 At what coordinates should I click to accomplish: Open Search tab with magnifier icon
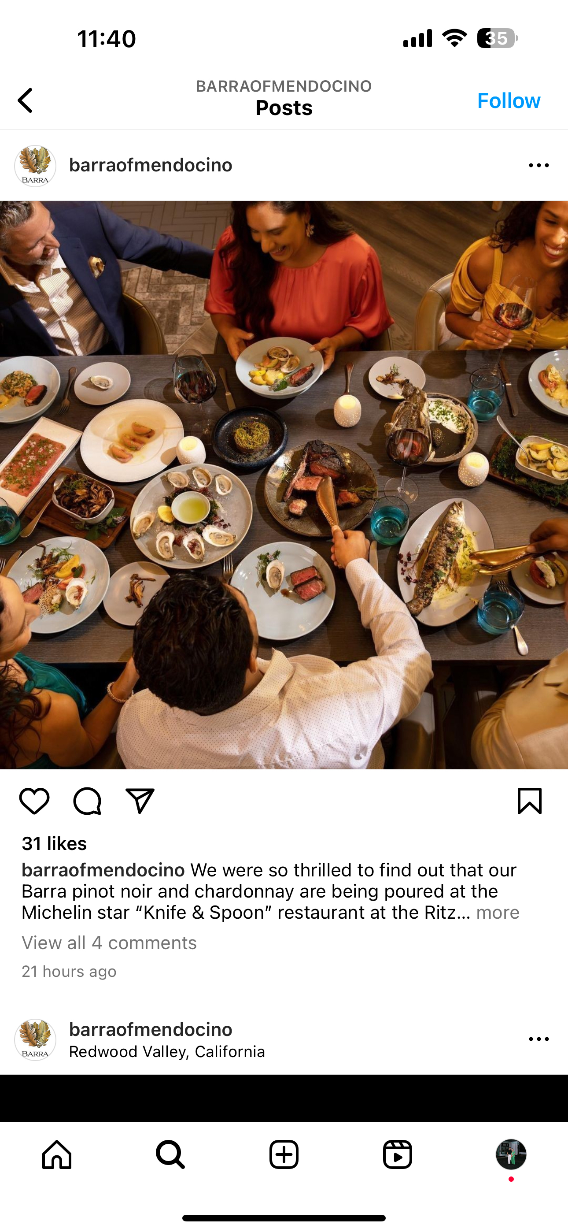pos(170,1154)
